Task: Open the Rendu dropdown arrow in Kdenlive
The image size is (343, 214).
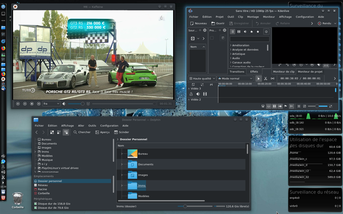Action: pyautogui.click(x=335, y=23)
